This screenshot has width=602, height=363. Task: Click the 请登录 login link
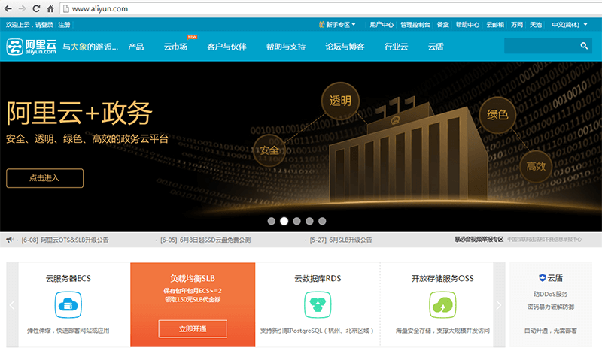click(x=44, y=25)
